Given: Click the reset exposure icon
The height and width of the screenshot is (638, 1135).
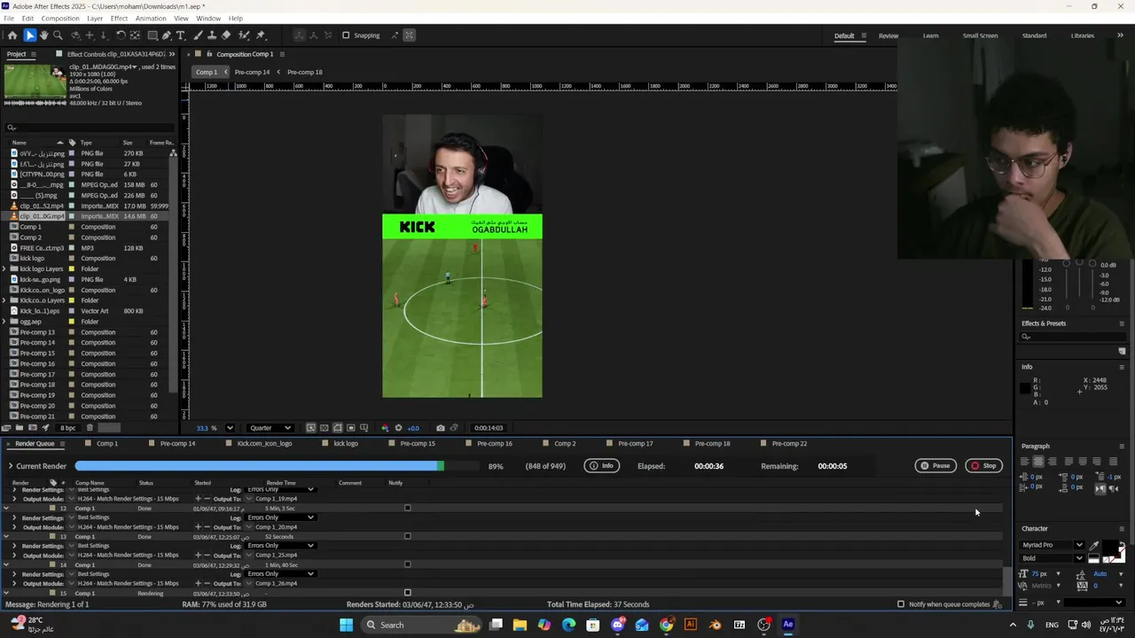Looking at the screenshot, I should [398, 428].
